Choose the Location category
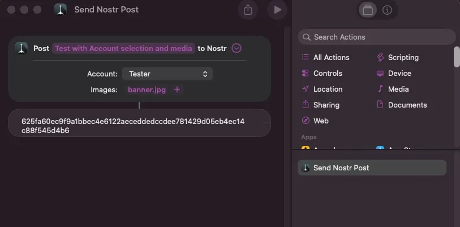460x227 pixels. (x=328, y=89)
